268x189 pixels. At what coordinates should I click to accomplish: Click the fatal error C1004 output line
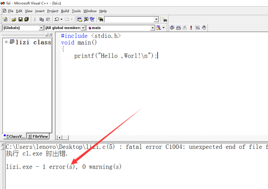tap(134, 147)
